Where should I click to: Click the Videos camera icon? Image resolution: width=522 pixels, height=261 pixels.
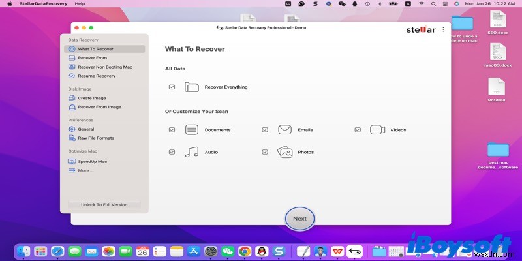coord(378,130)
